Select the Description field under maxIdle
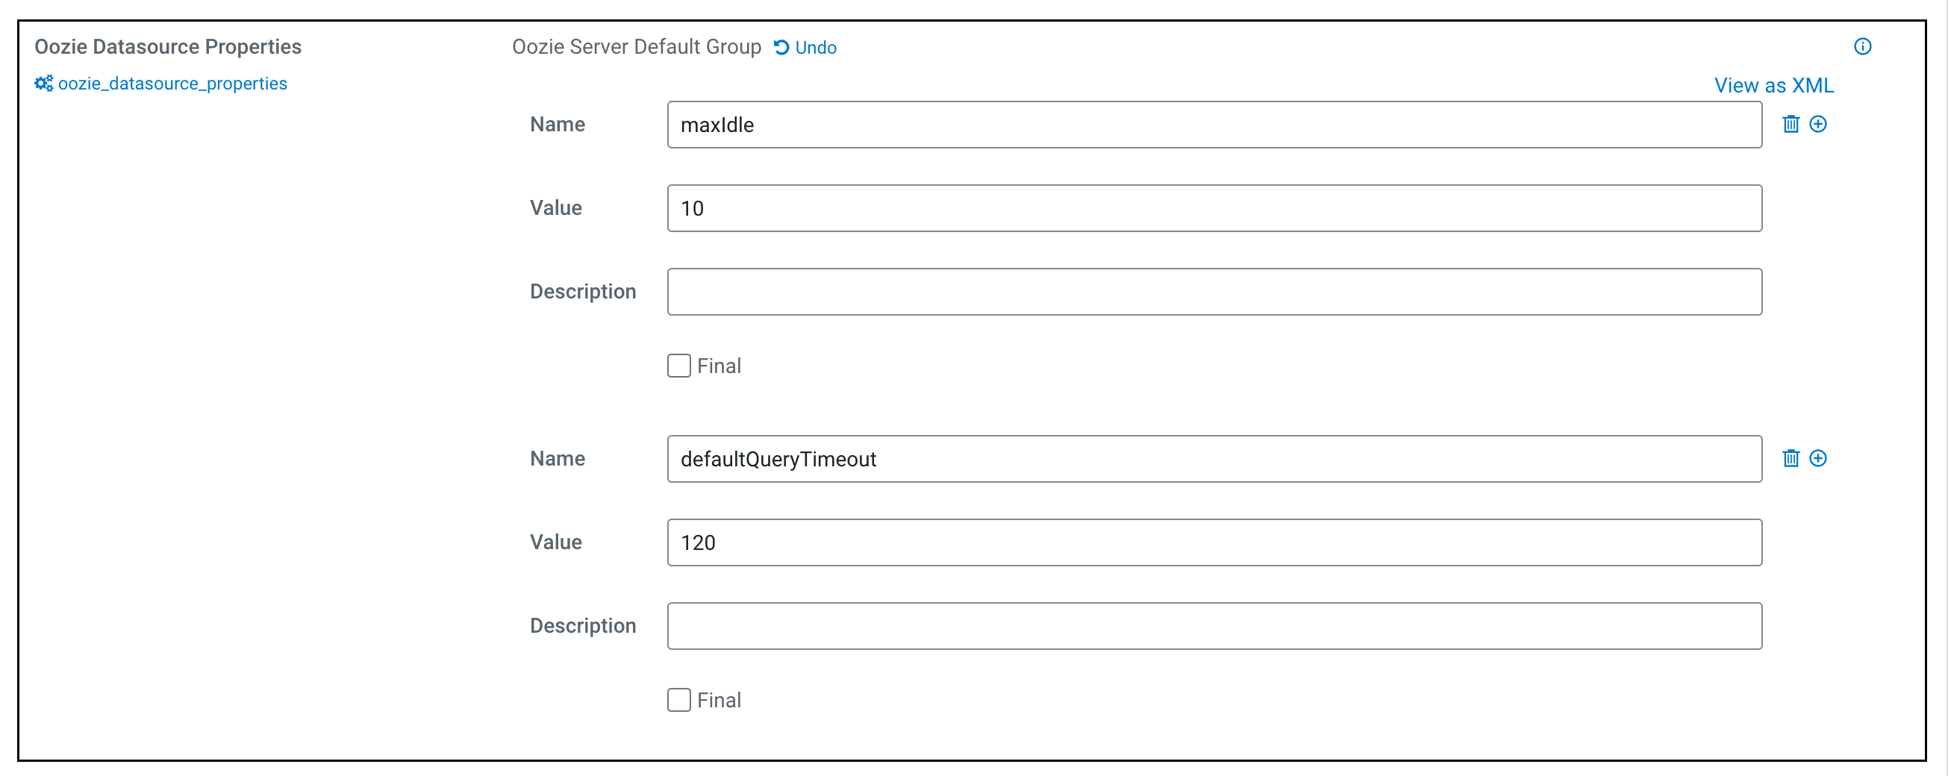The height and width of the screenshot is (776, 1948). [1214, 292]
